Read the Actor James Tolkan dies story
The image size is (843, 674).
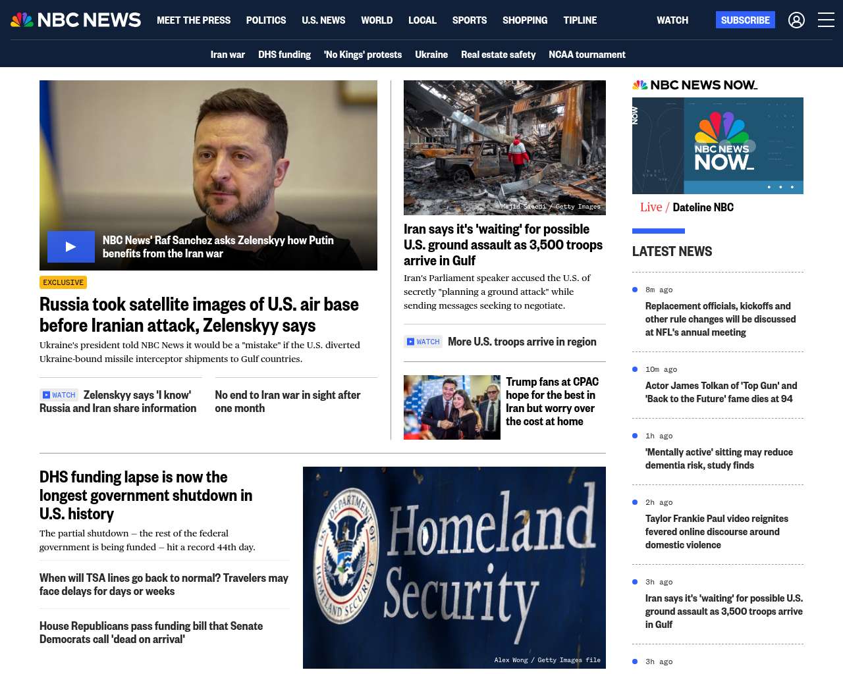tap(721, 392)
